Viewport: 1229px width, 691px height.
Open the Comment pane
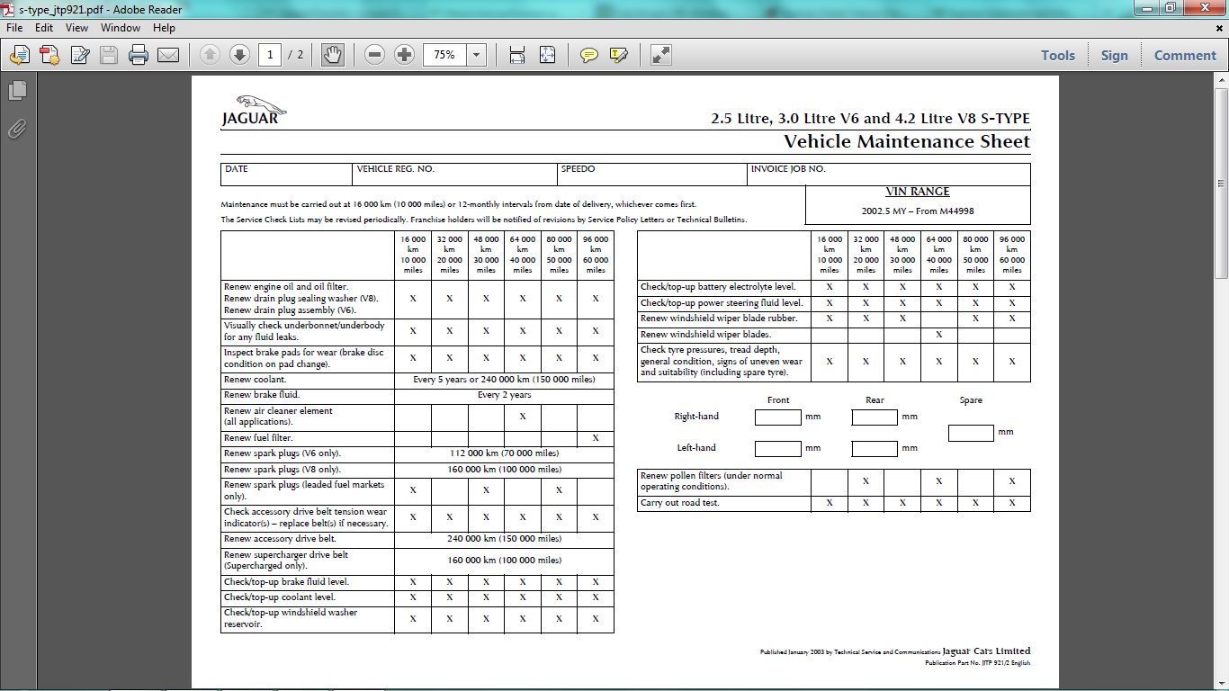(x=1185, y=55)
